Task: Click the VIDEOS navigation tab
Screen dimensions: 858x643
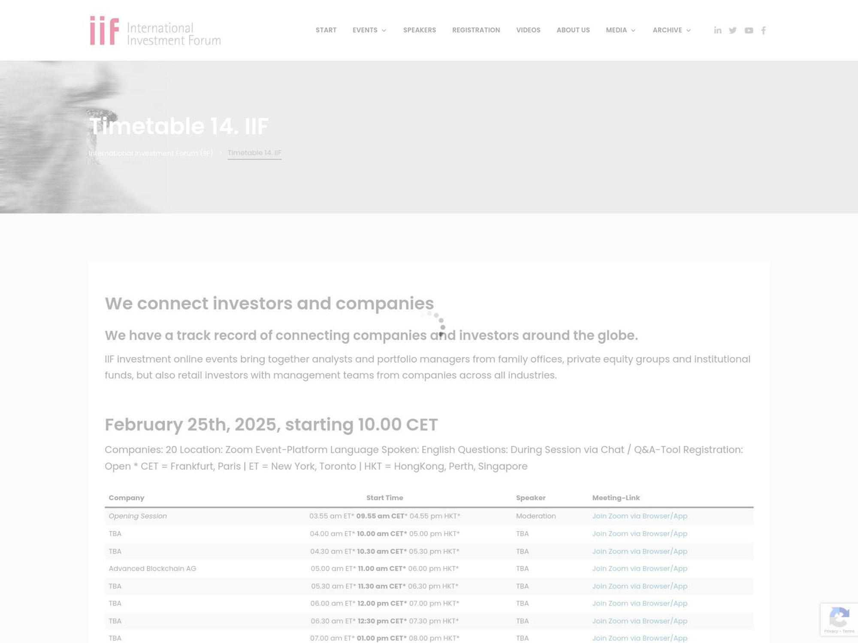Action: tap(528, 30)
